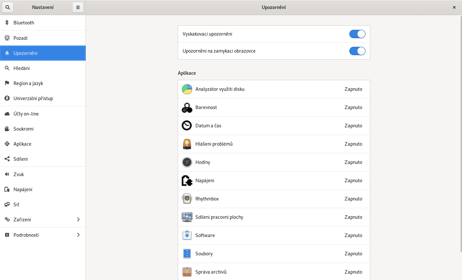Click the vertical scrollbar on the right
The height and width of the screenshot is (280, 462).
[x=461, y=128]
